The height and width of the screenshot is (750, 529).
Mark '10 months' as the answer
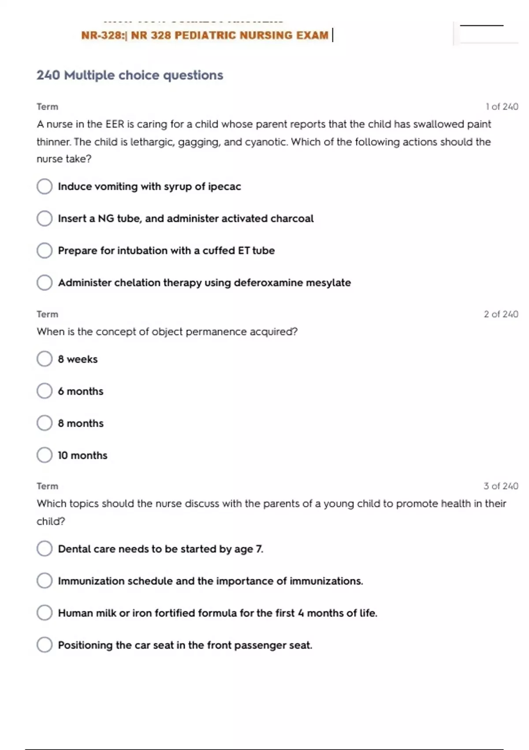[45, 455]
